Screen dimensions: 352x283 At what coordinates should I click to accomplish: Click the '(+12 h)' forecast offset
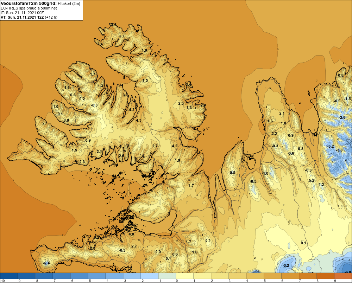coord(51,17)
